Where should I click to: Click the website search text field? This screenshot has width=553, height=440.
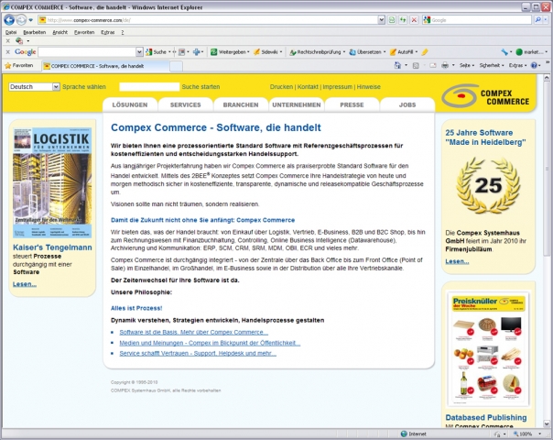pos(149,86)
